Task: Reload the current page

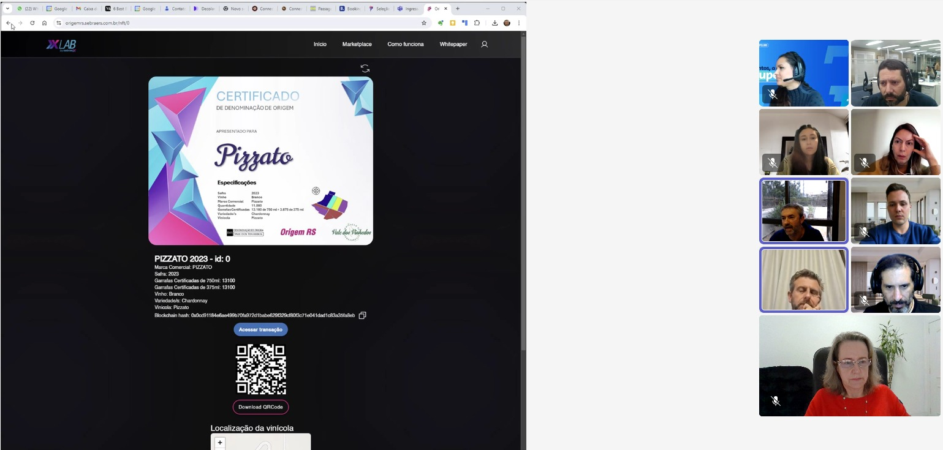Action: [32, 23]
